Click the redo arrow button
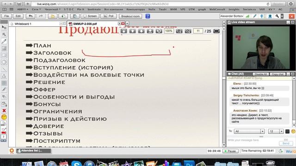Viewport: 296px width, 166px height. click(x=41, y=16)
